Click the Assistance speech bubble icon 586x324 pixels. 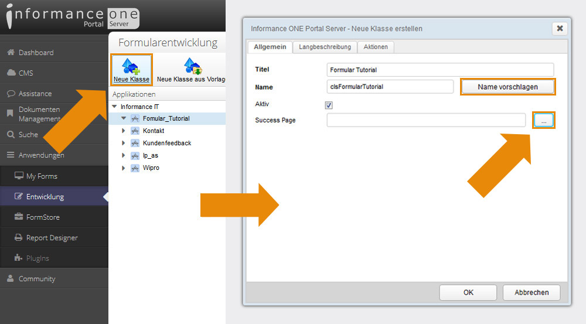(x=11, y=93)
